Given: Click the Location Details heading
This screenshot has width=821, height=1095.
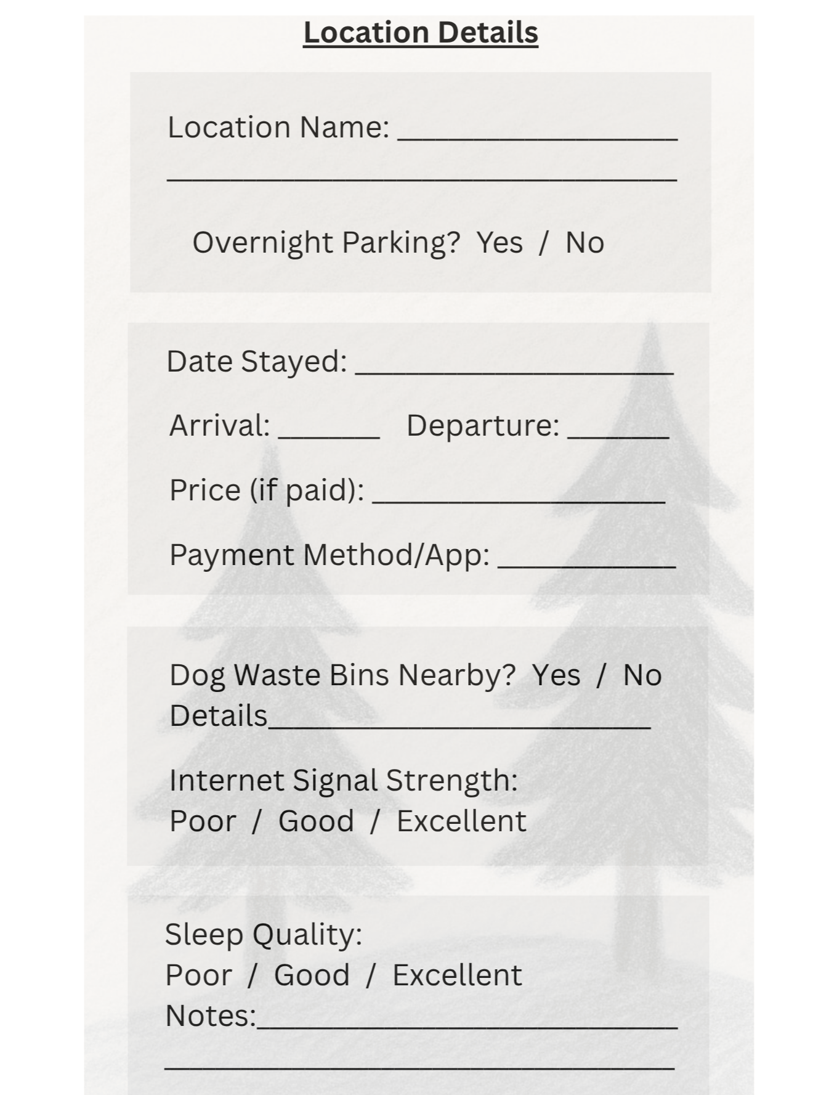Looking at the screenshot, I should (x=421, y=33).
